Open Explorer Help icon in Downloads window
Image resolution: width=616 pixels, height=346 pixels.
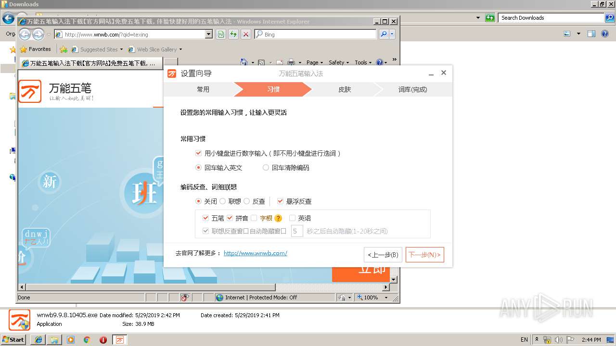pyautogui.click(x=605, y=34)
